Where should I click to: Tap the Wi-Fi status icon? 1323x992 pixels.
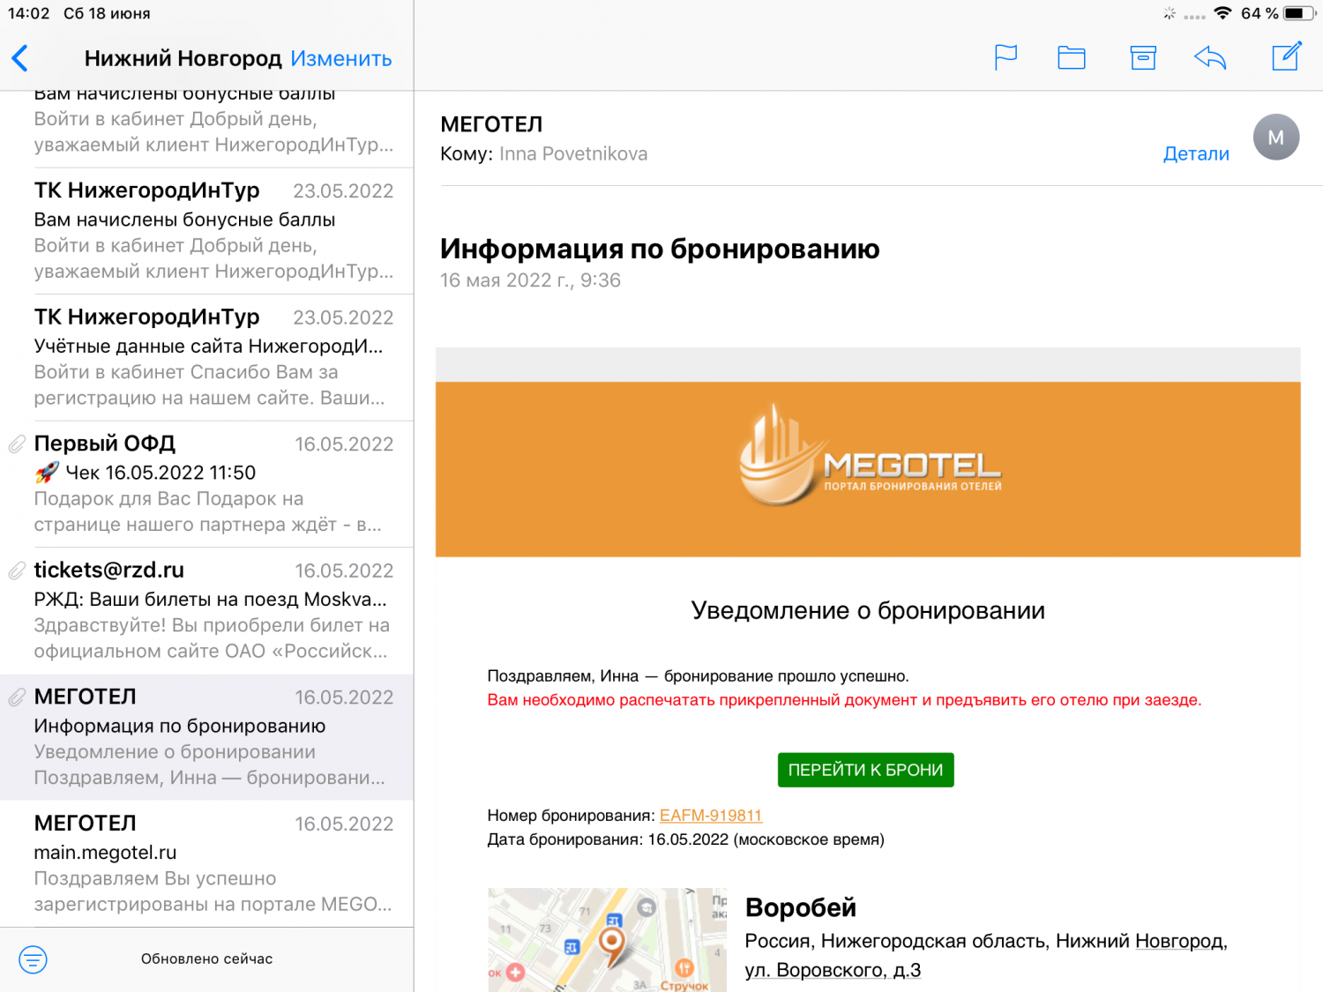pos(1222,13)
